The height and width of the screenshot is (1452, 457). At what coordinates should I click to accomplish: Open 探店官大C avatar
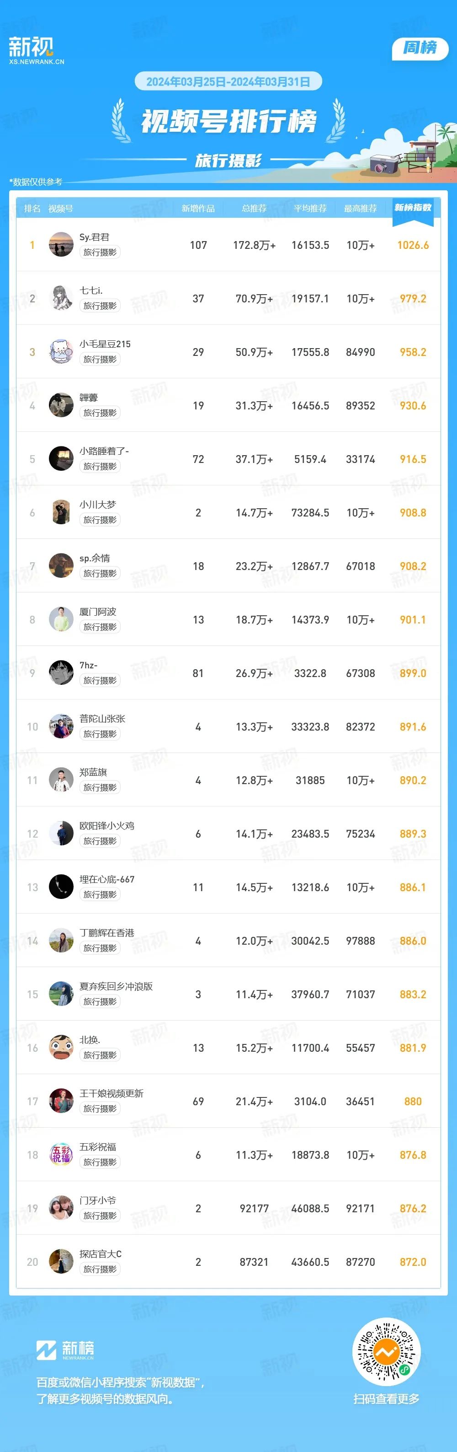tap(61, 1262)
